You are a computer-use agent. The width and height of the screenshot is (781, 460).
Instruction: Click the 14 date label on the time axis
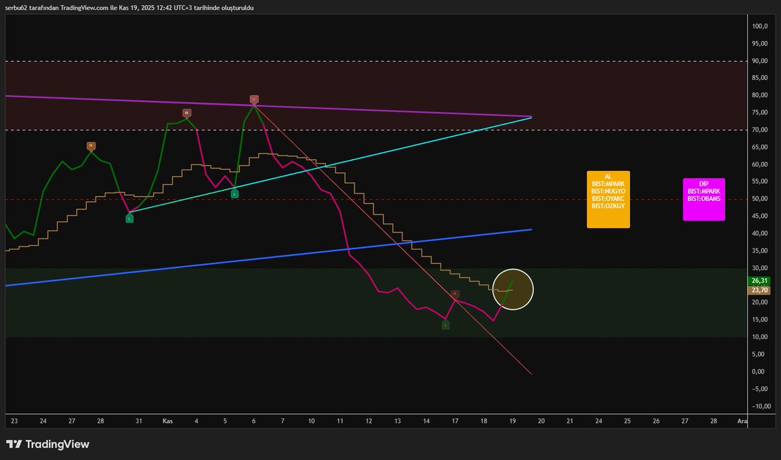pos(426,421)
